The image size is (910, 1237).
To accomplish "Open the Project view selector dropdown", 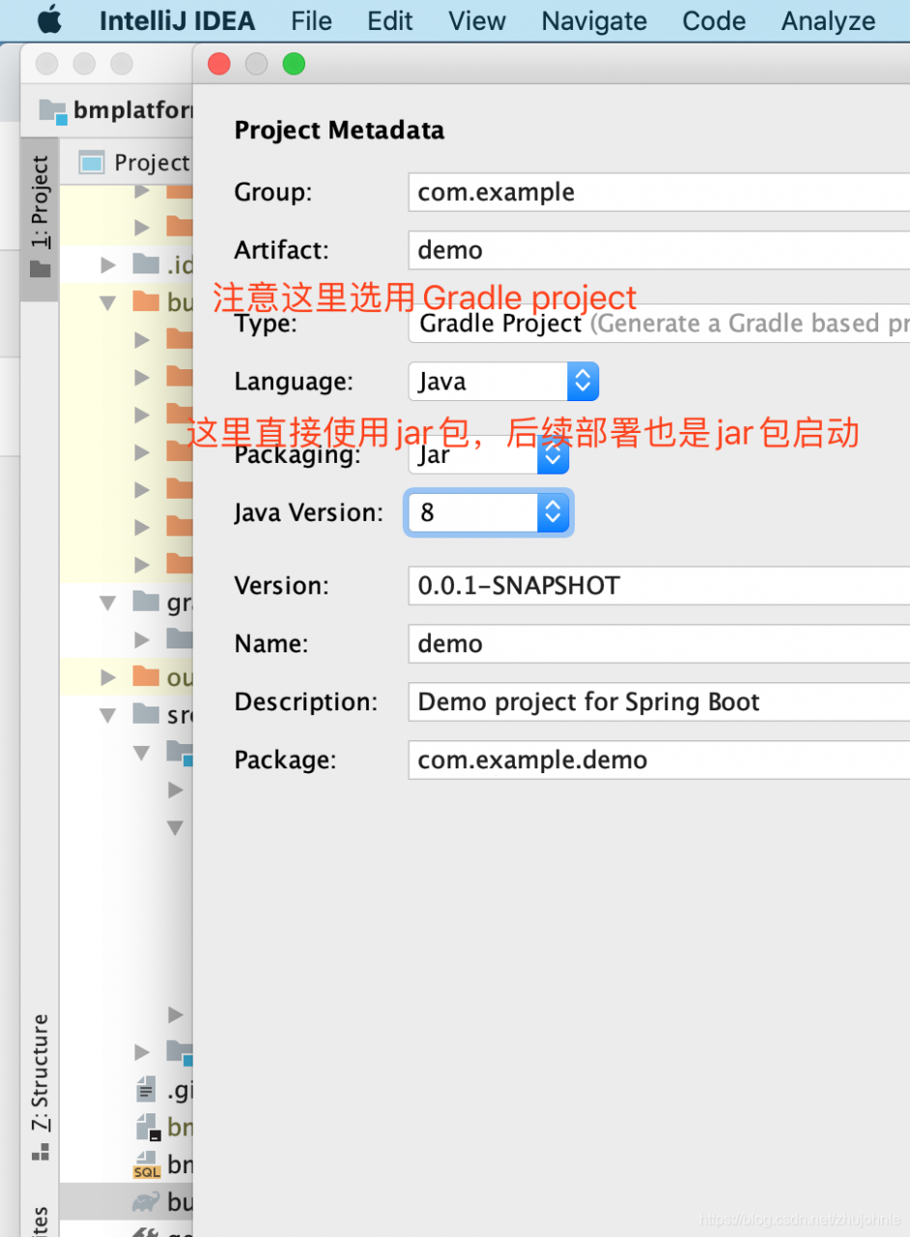I will [135, 162].
